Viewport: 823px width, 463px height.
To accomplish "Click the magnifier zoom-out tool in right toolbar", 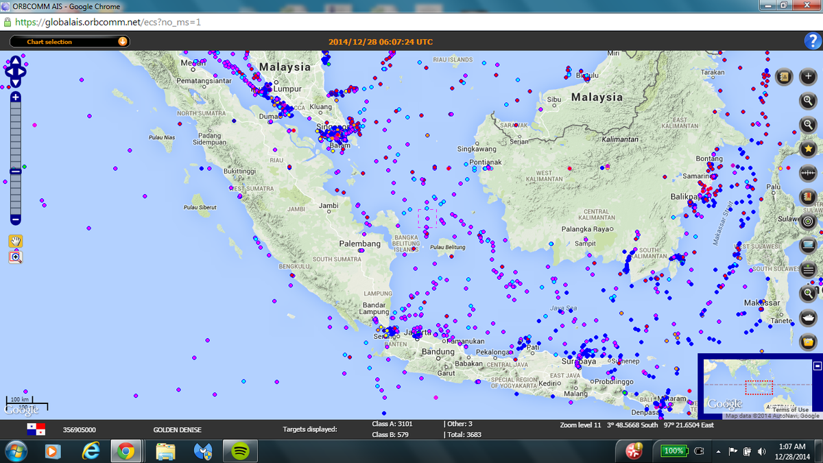I will 809,125.
